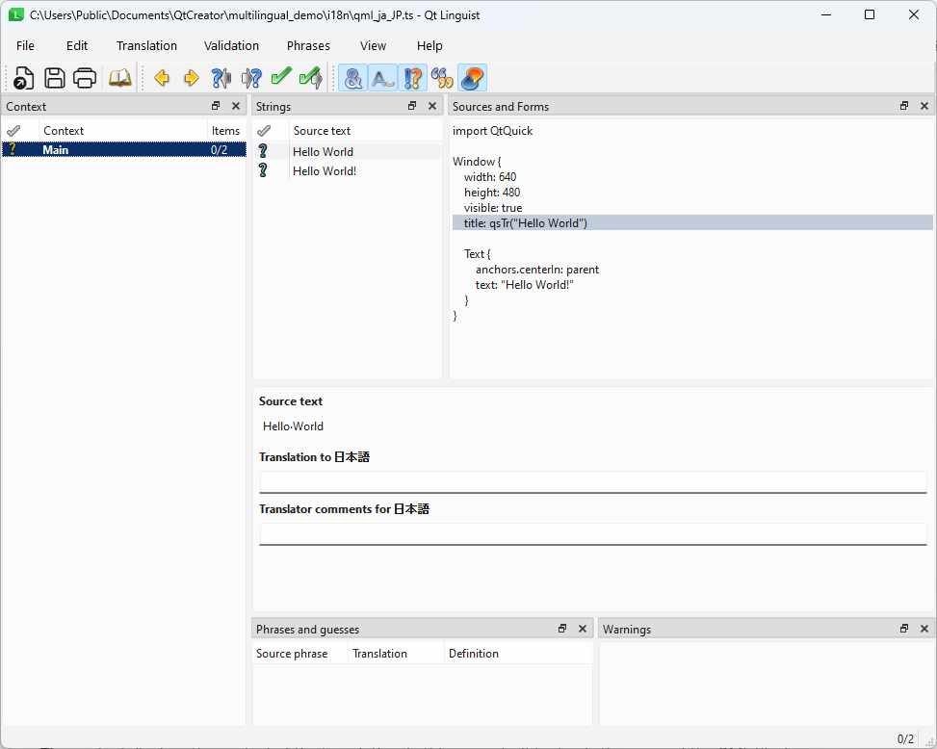Float the Sources and Forms panel
937x749 pixels.
click(x=904, y=106)
